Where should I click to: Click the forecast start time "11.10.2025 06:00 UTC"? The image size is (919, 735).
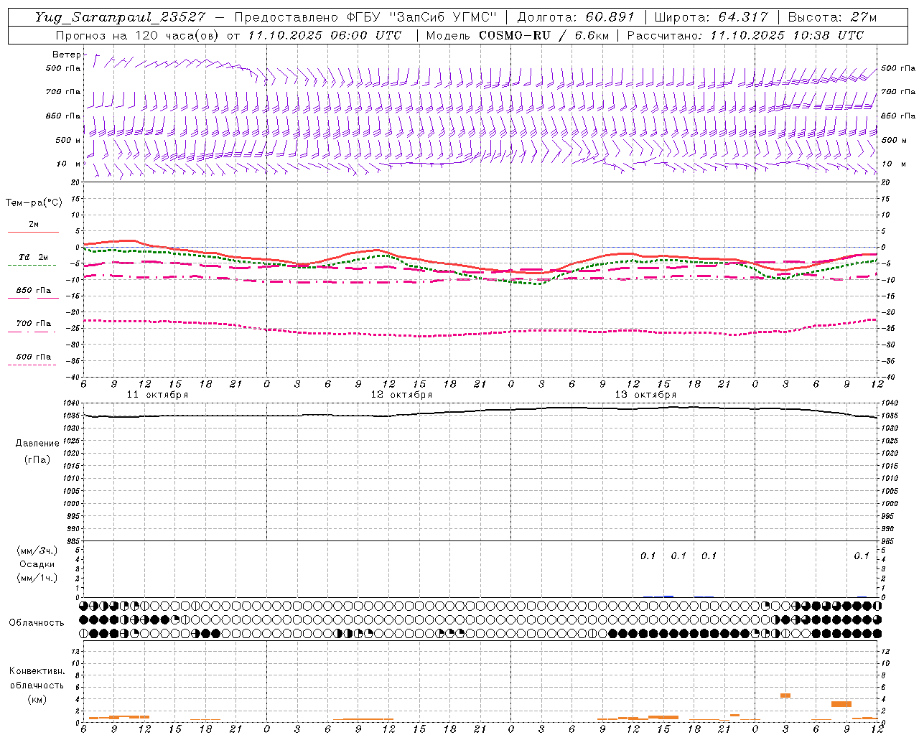(x=325, y=35)
